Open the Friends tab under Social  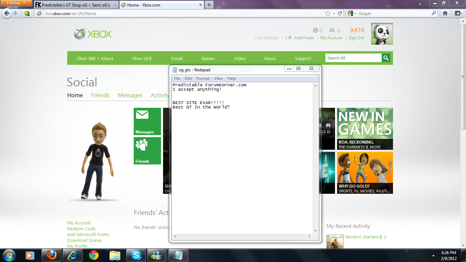[x=100, y=95]
